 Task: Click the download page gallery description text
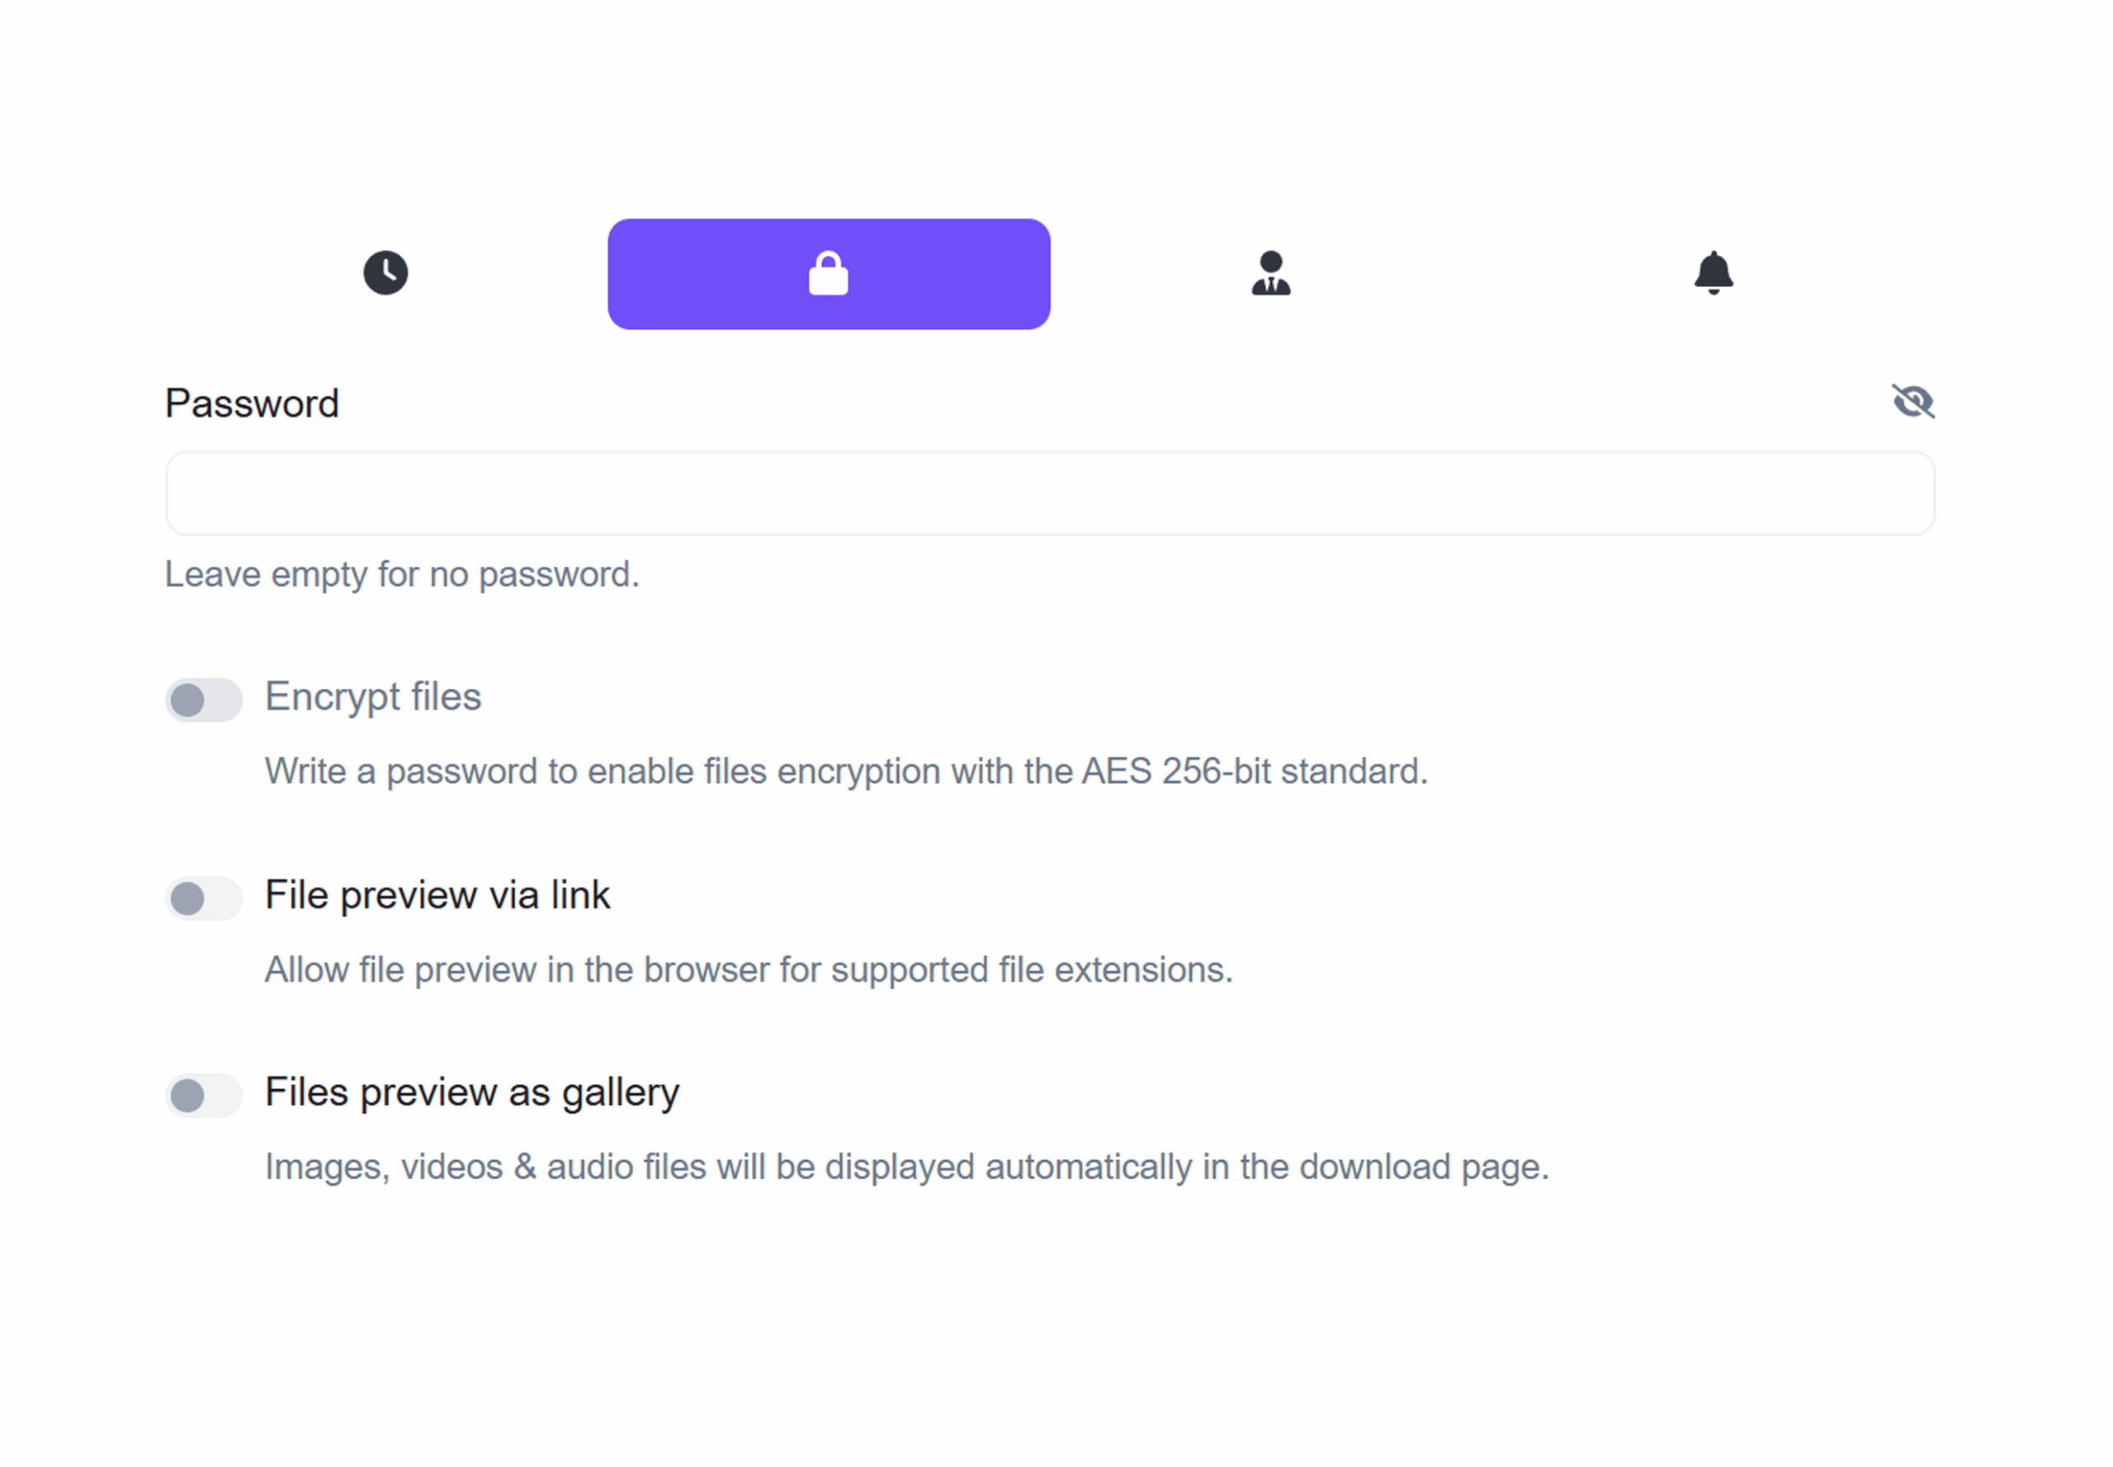tap(906, 1167)
